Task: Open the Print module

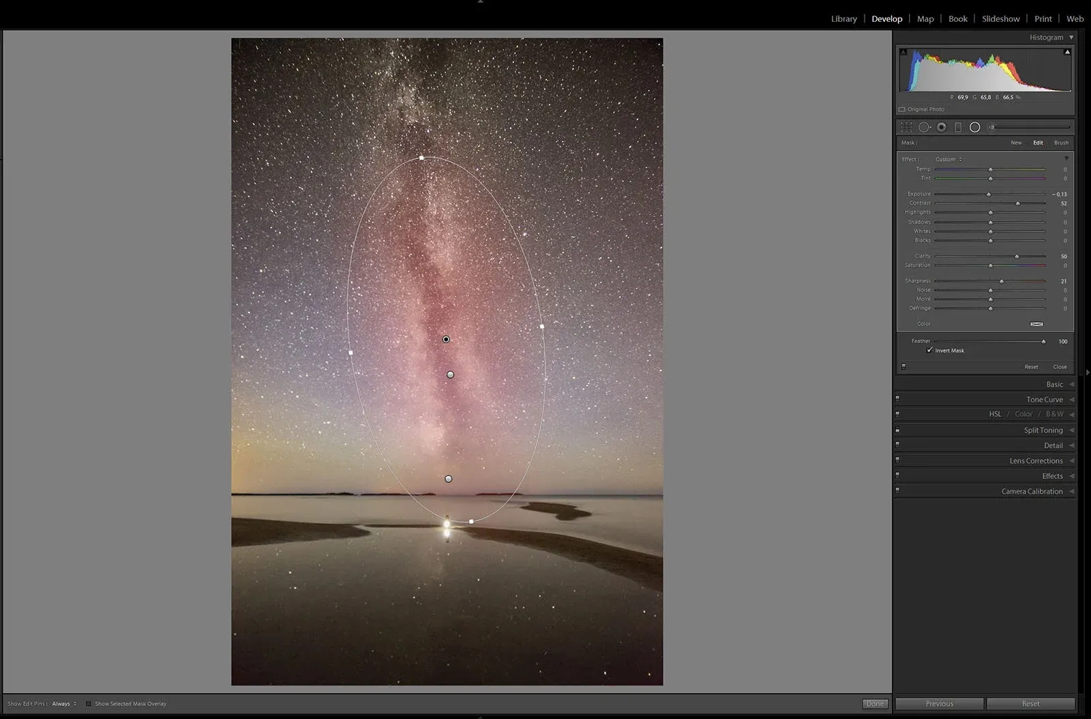Action: click(x=1043, y=19)
